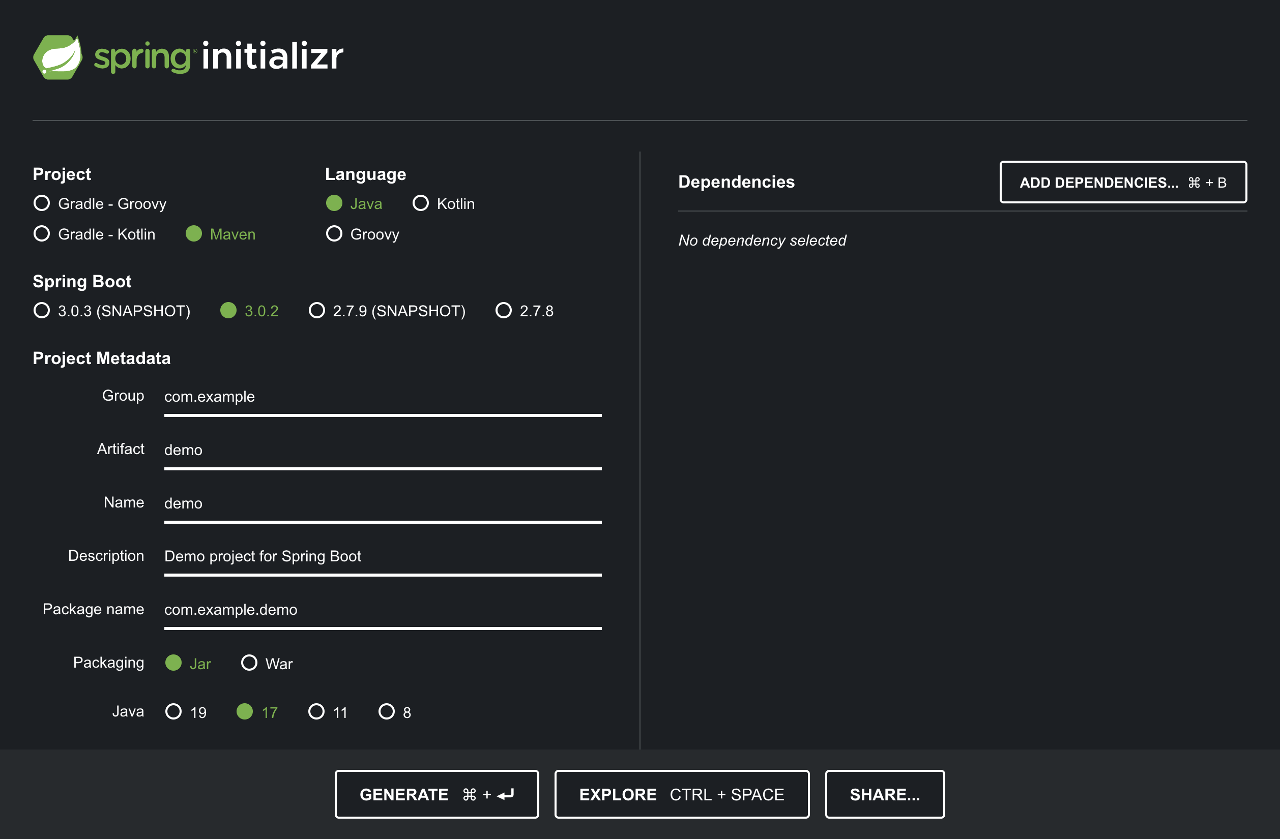Click the Spring leaf logo icon
This screenshot has width=1280, height=839.
[57, 57]
